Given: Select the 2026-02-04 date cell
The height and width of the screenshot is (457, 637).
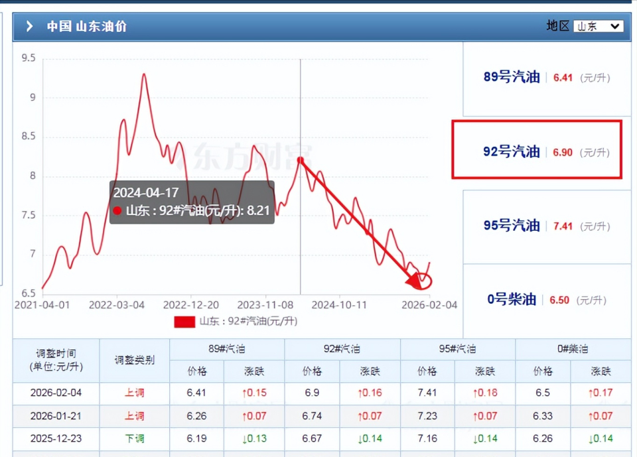Looking at the screenshot, I should coord(56,393).
